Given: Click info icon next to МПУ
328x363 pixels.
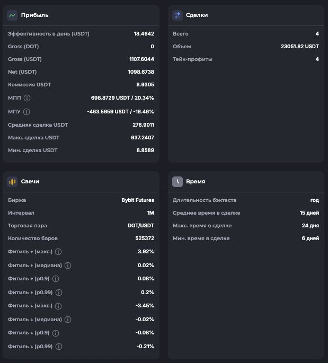Looking at the screenshot, I should click(27, 112).
